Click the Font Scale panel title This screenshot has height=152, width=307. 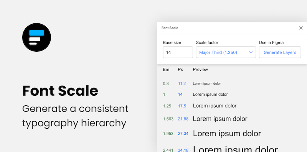coord(170,28)
